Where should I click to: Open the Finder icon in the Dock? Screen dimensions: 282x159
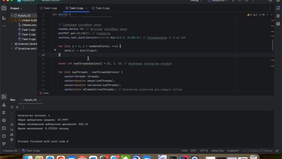pos(28,157)
